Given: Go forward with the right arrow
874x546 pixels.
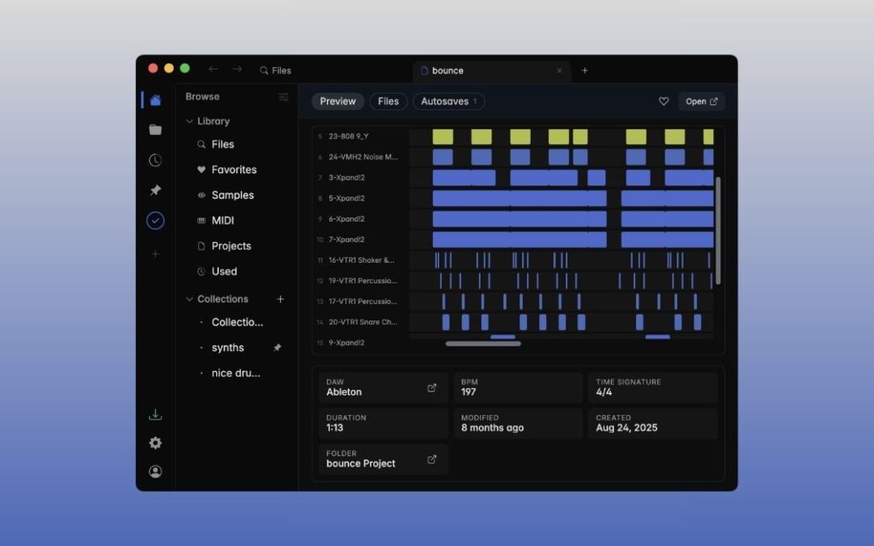Looking at the screenshot, I should coord(237,70).
